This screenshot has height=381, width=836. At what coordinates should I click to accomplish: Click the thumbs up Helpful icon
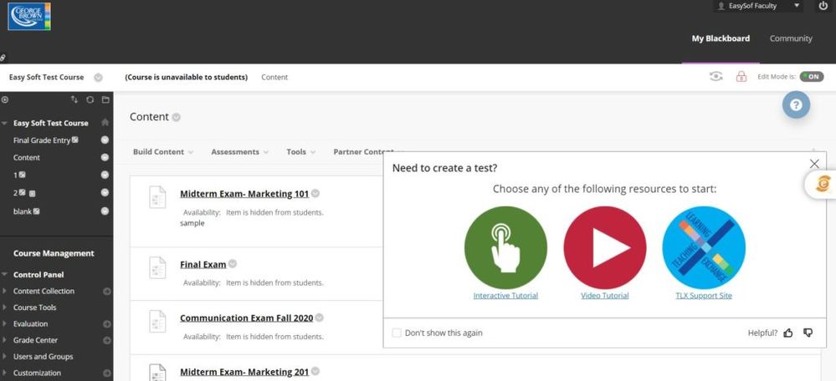click(x=788, y=333)
